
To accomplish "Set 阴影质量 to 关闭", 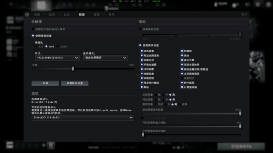I will point(156,104).
